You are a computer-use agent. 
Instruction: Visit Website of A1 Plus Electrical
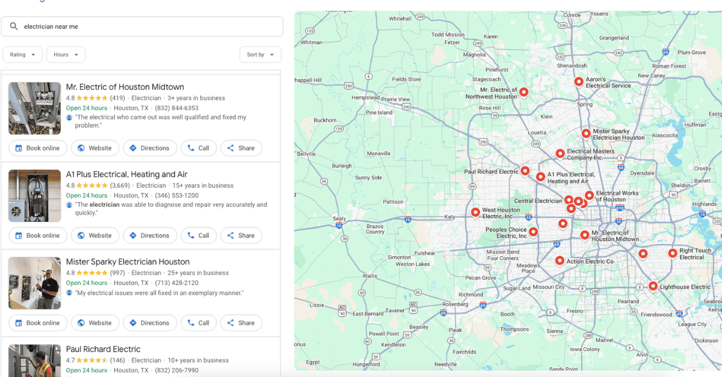(94, 236)
